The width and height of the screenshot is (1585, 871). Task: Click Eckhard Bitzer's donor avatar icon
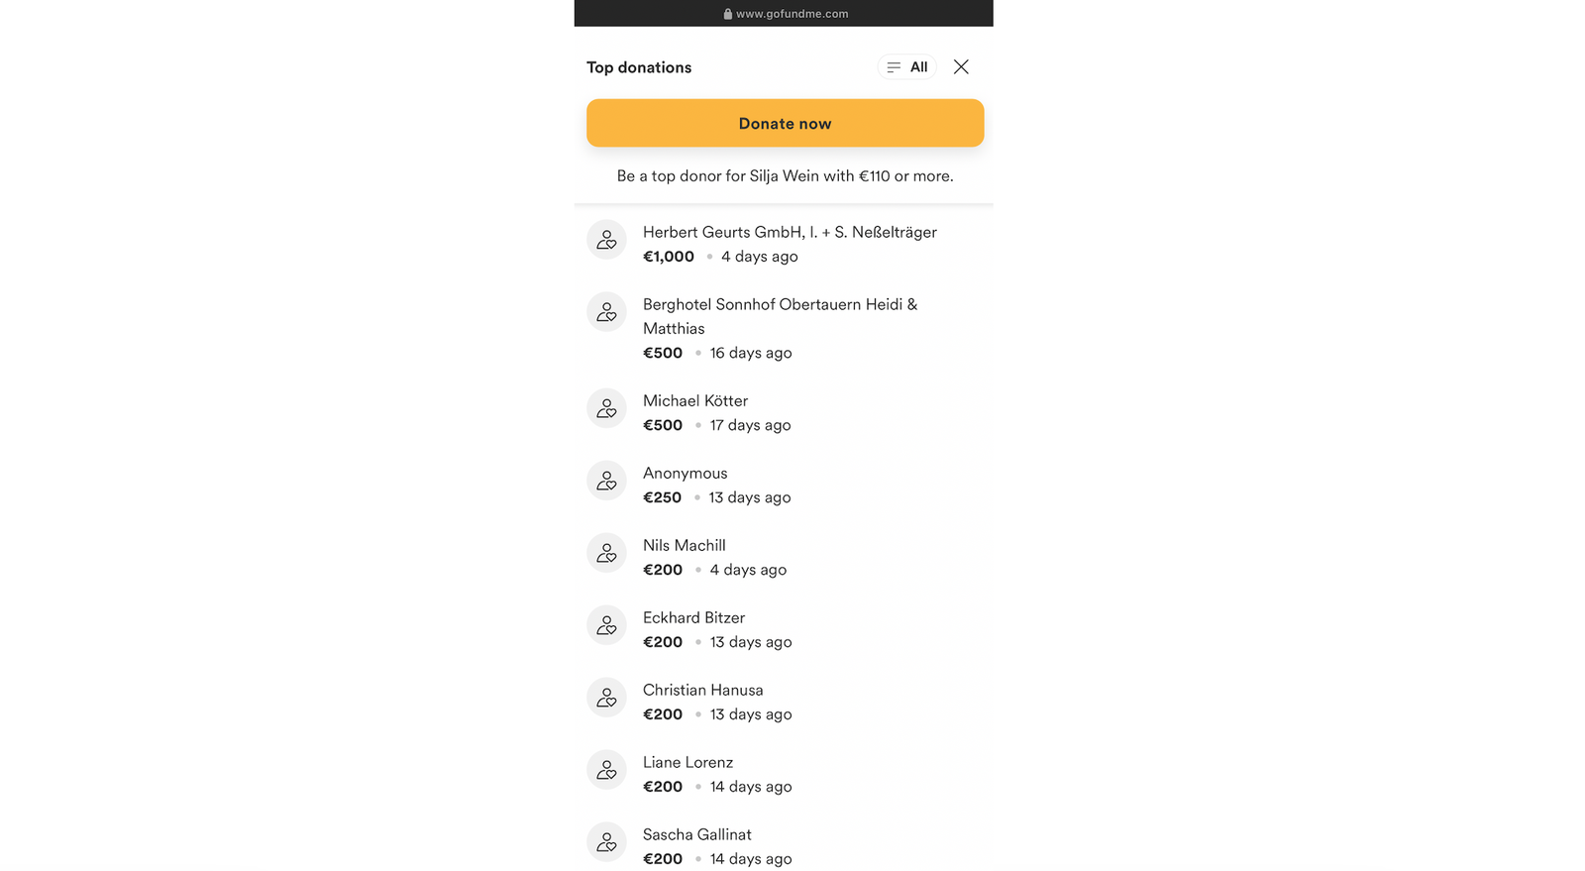pos(606,625)
